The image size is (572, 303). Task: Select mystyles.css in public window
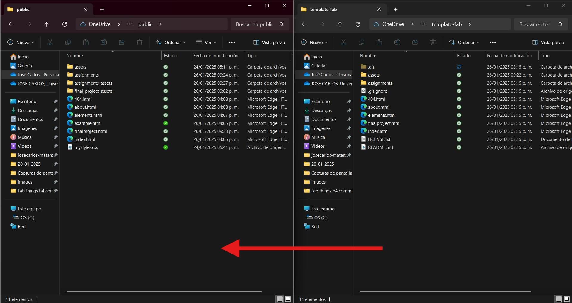(x=86, y=147)
